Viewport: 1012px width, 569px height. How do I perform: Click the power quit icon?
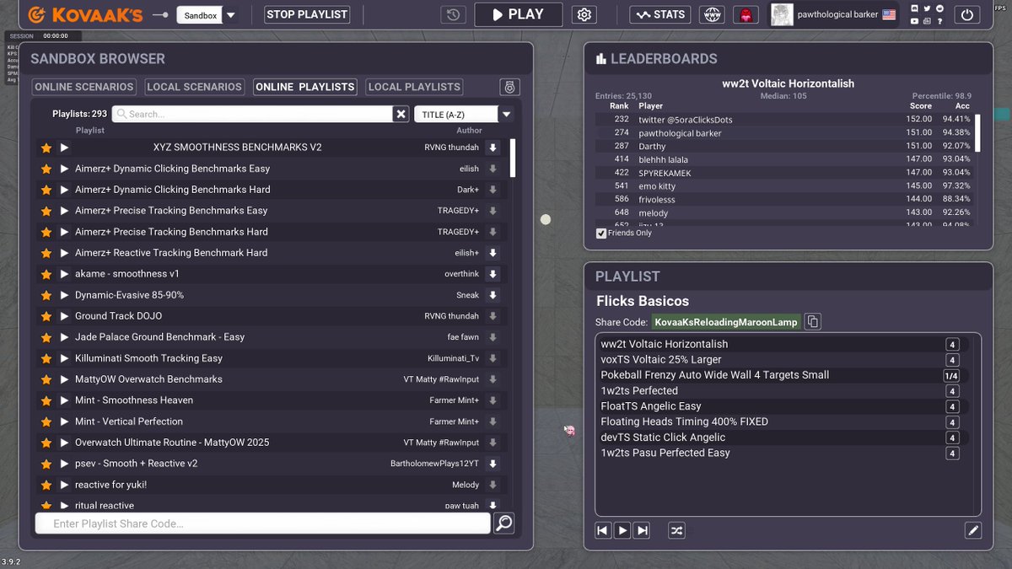click(x=966, y=14)
